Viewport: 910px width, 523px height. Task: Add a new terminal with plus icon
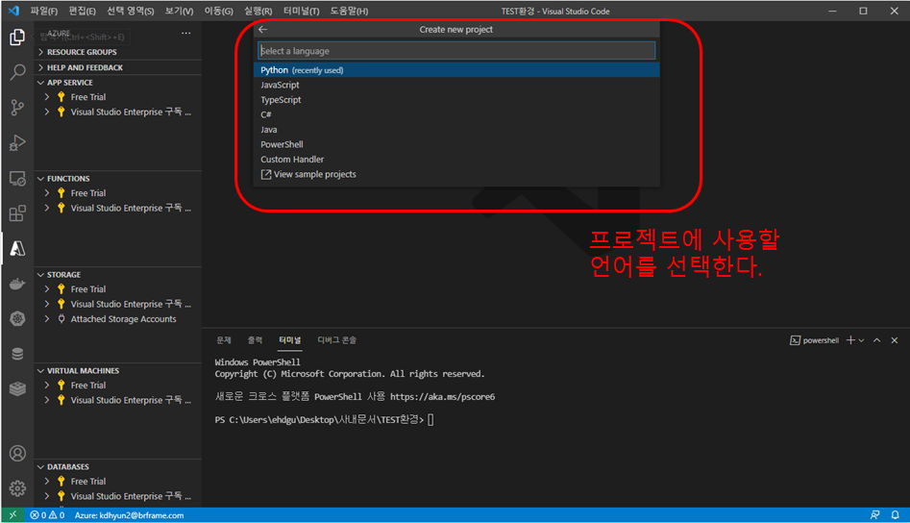pyautogui.click(x=850, y=340)
